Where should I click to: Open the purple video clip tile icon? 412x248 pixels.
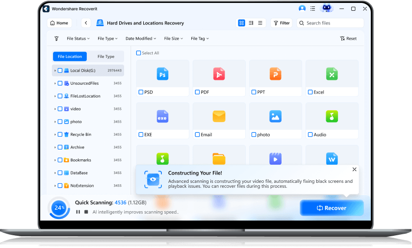point(275,158)
